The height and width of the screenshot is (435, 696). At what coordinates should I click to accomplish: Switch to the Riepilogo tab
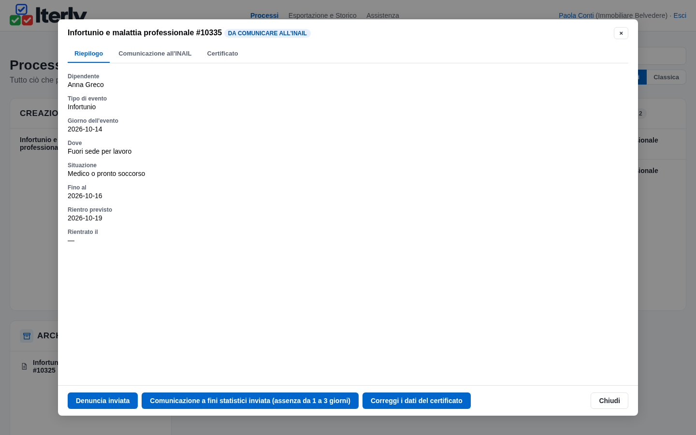pos(88,54)
